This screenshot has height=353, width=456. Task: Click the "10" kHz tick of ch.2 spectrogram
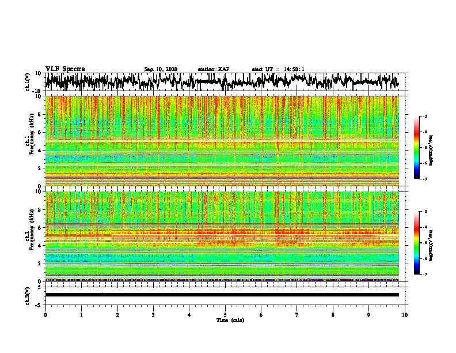tap(39, 191)
